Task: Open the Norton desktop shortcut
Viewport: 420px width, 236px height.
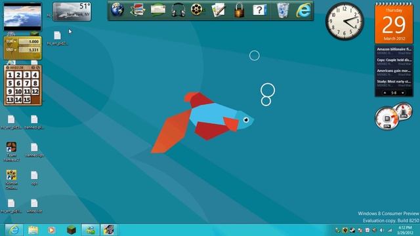Action: (x=11, y=180)
